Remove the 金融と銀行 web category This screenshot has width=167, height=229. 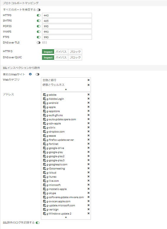(x=88, y=80)
